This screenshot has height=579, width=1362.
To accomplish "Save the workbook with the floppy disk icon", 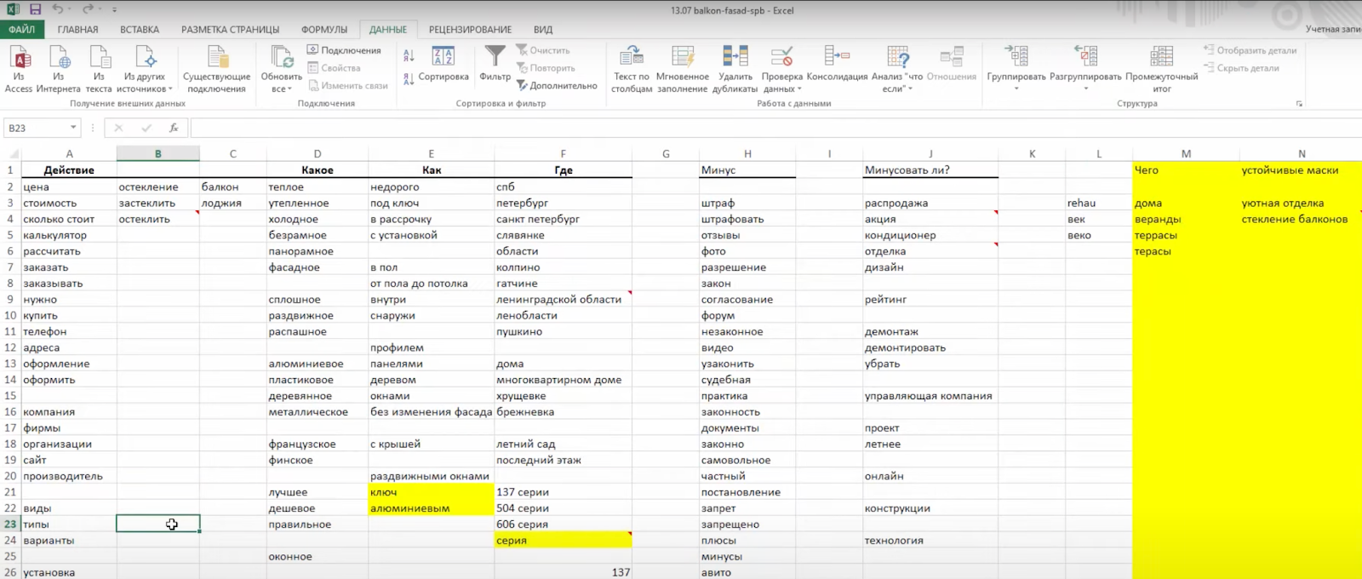I will pos(36,9).
